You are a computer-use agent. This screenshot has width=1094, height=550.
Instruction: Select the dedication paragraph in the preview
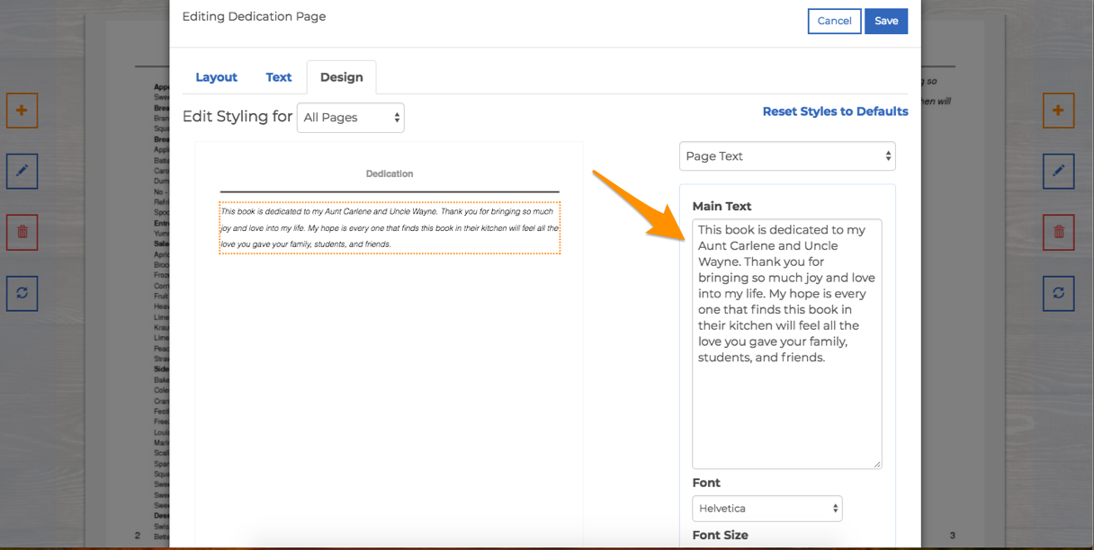(390, 227)
